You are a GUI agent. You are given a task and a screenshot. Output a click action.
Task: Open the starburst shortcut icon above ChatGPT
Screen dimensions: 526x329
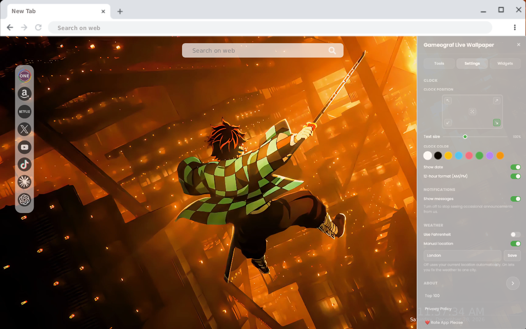pos(25,182)
